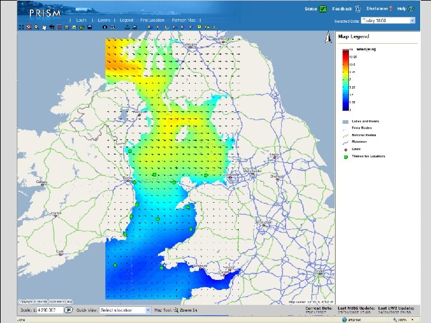Click the Cork city marker on map
Screen dimensions: 431x323
click(x=60, y=255)
